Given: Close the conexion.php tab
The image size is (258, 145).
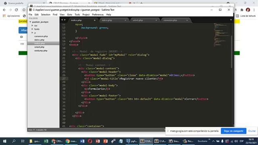Looking at the screenshot, I should click(187, 20).
